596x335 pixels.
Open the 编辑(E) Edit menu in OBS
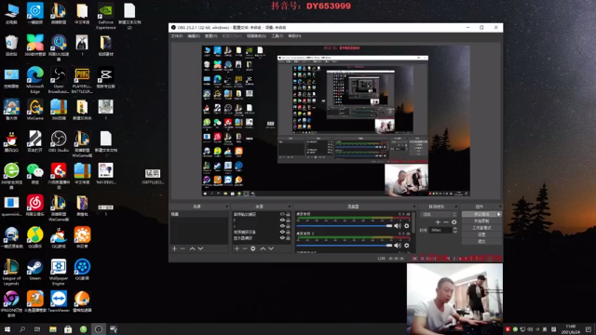click(x=194, y=36)
